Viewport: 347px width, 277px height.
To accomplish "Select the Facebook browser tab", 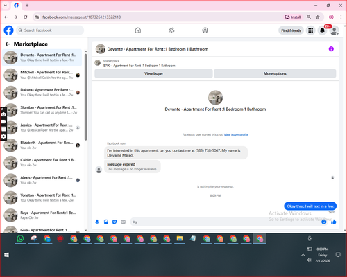I will coord(16,6).
